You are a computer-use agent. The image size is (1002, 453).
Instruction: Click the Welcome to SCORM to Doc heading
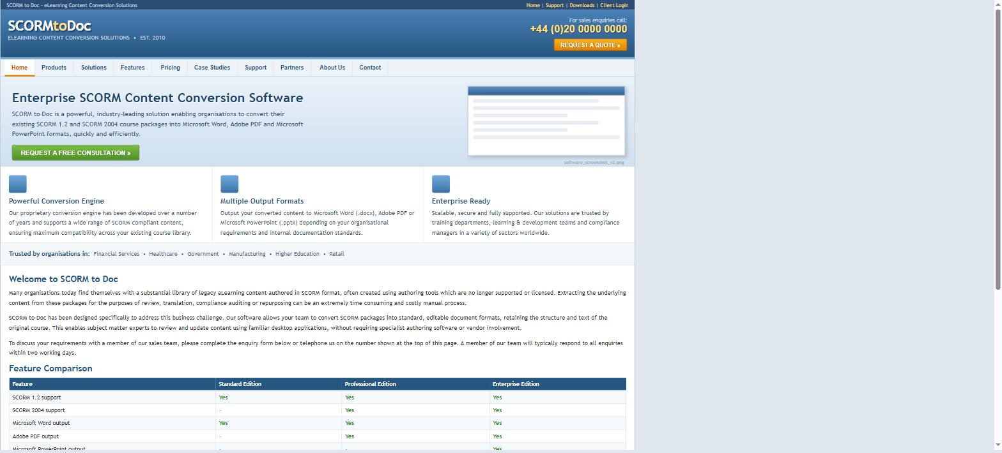click(63, 279)
